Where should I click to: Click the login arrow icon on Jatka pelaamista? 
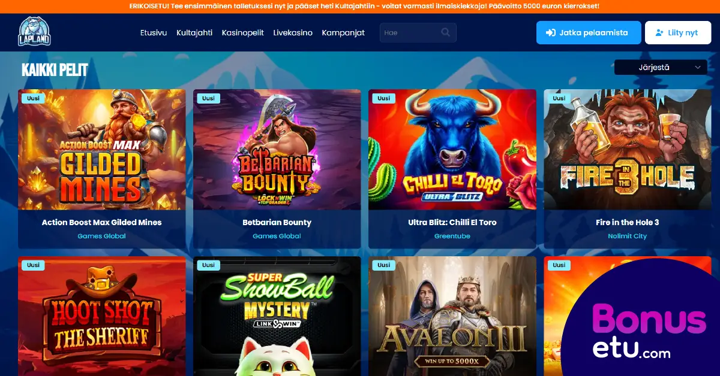coord(550,33)
